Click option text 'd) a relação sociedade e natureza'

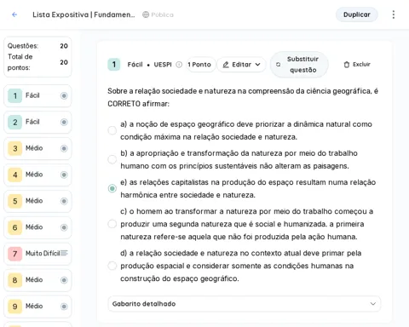coord(241,266)
